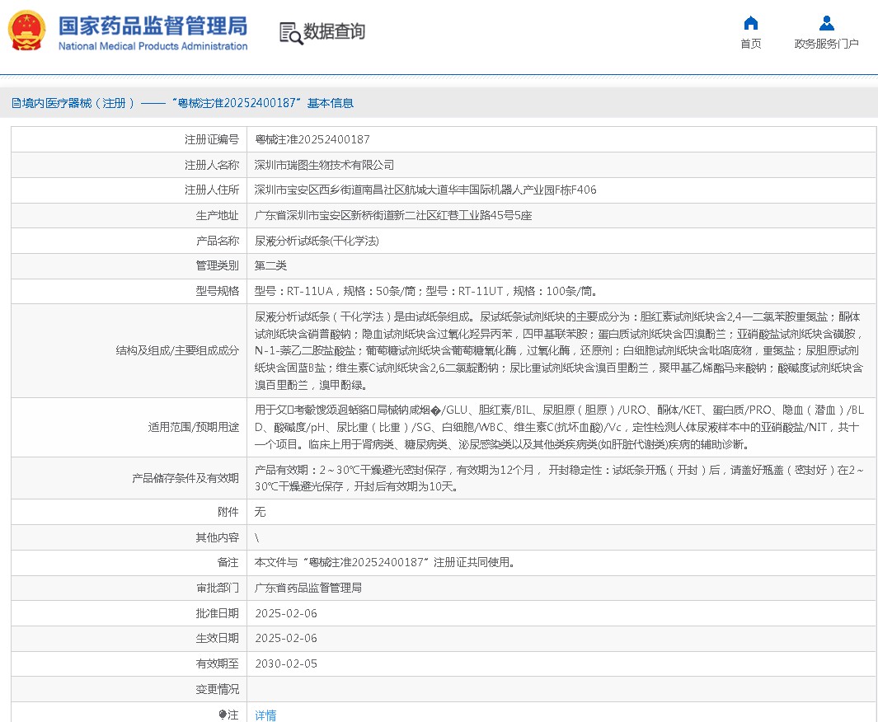Click the 境内医疗器械 basic info header bar

tap(182, 103)
